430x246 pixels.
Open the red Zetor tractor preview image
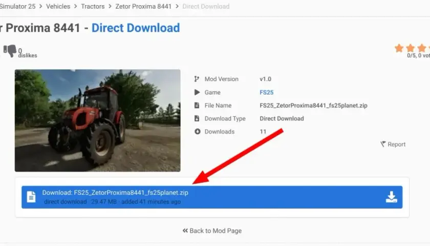pyautogui.click(x=98, y=120)
